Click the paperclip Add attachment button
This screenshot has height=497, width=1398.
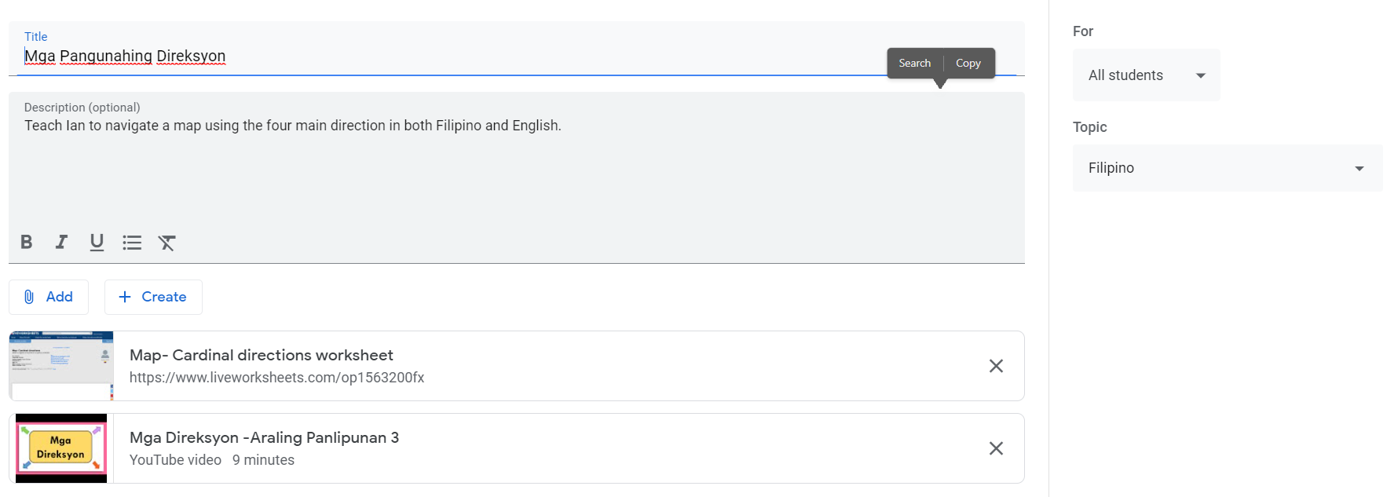49,297
